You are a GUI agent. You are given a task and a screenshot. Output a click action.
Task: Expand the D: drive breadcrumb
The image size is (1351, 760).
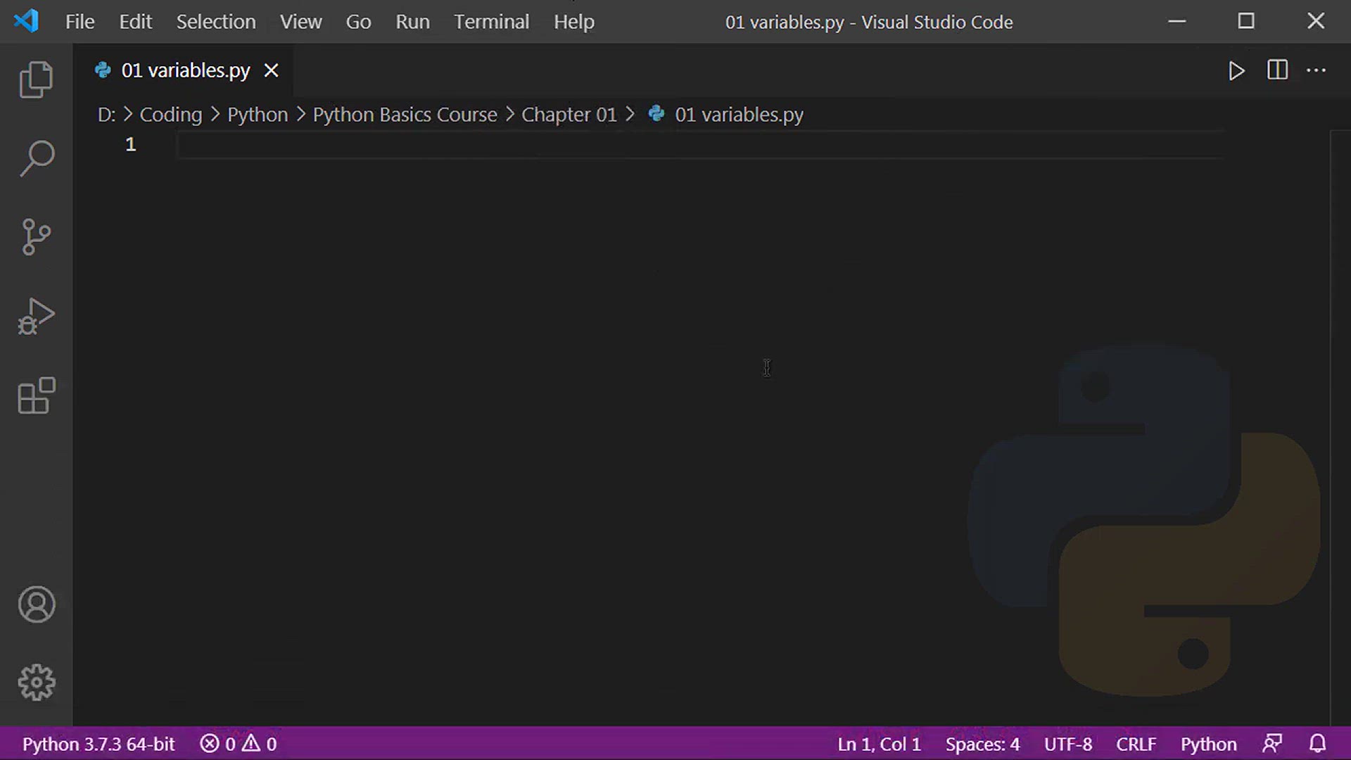(x=106, y=115)
